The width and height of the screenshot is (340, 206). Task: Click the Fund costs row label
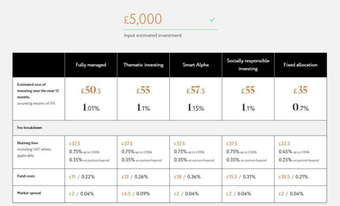point(26,176)
